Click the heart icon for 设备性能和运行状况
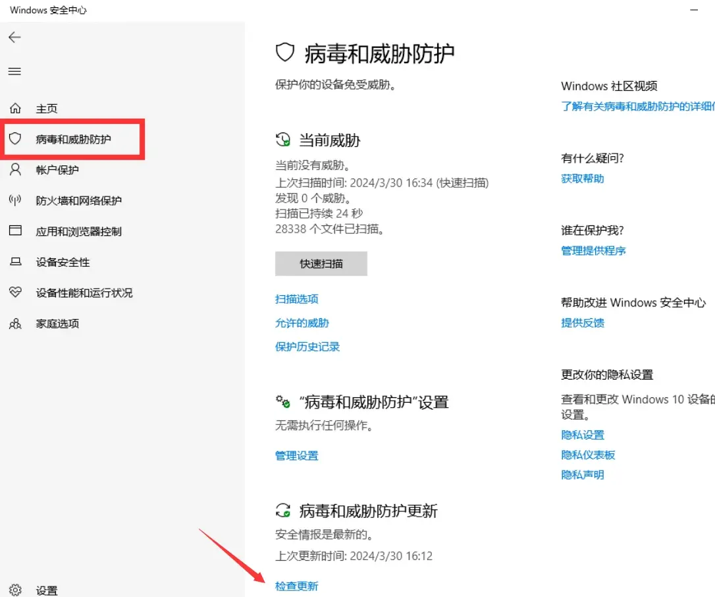This screenshot has height=597, width=715. [x=15, y=292]
